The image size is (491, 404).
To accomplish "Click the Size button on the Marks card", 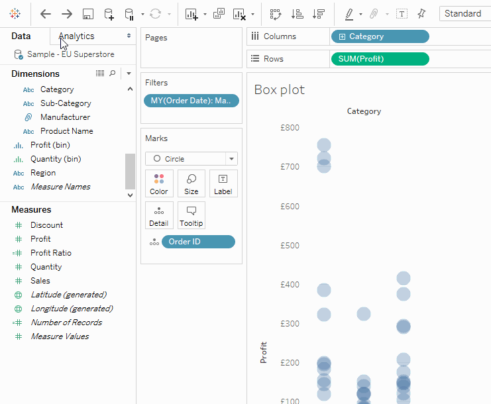I will [x=191, y=183].
